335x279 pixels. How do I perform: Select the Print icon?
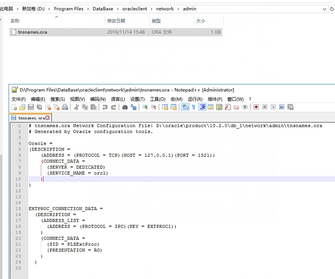(64, 107)
